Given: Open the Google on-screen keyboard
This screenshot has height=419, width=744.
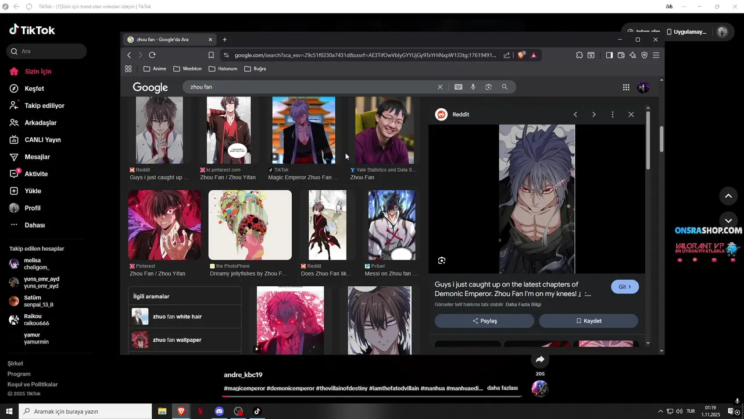Looking at the screenshot, I should (459, 87).
